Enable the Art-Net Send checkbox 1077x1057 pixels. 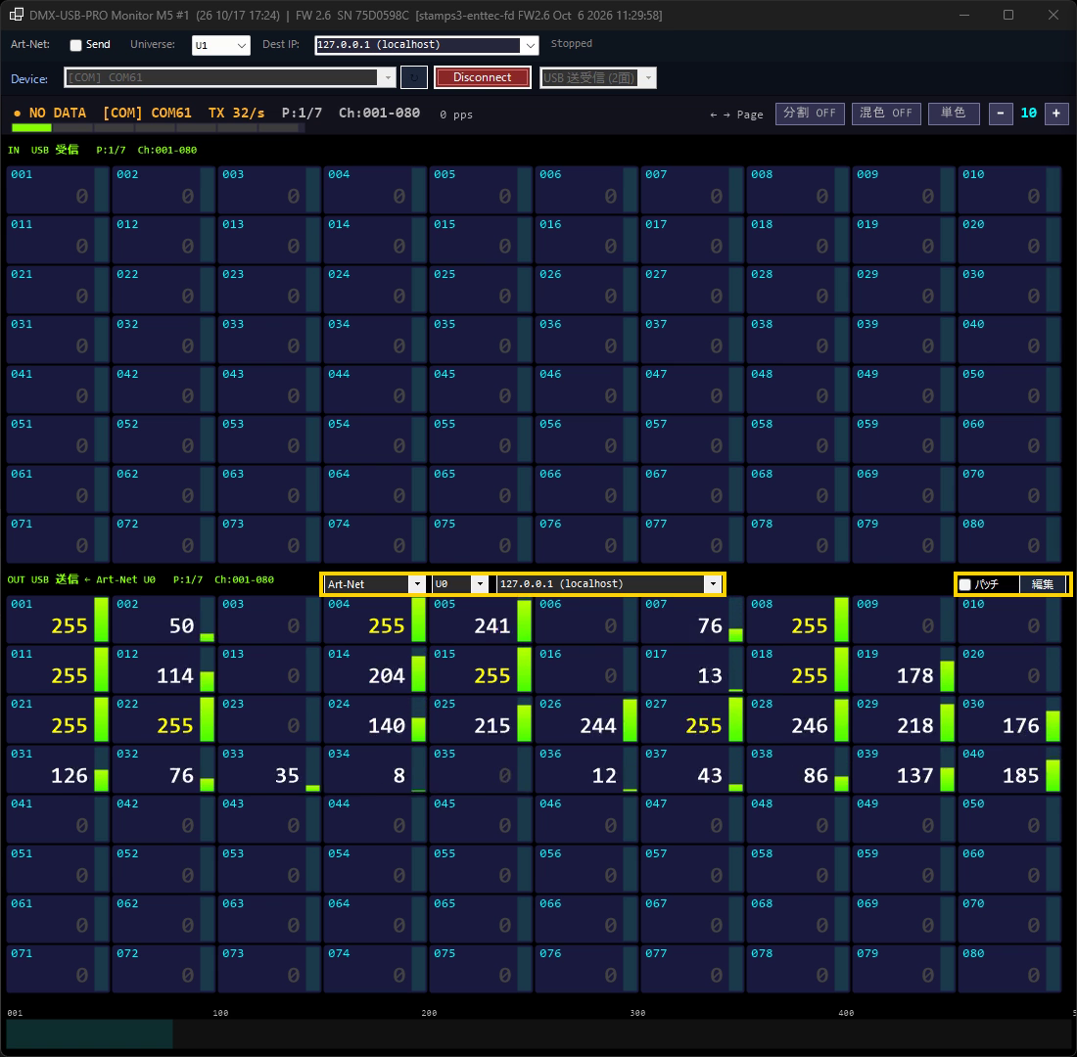[75, 45]
